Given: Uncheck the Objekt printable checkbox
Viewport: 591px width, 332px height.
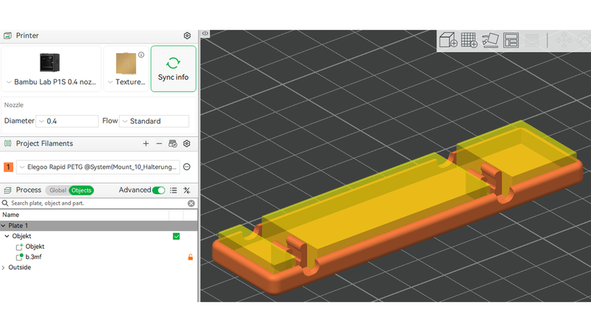Looking at the screenshot, I should tap(176, 236).
